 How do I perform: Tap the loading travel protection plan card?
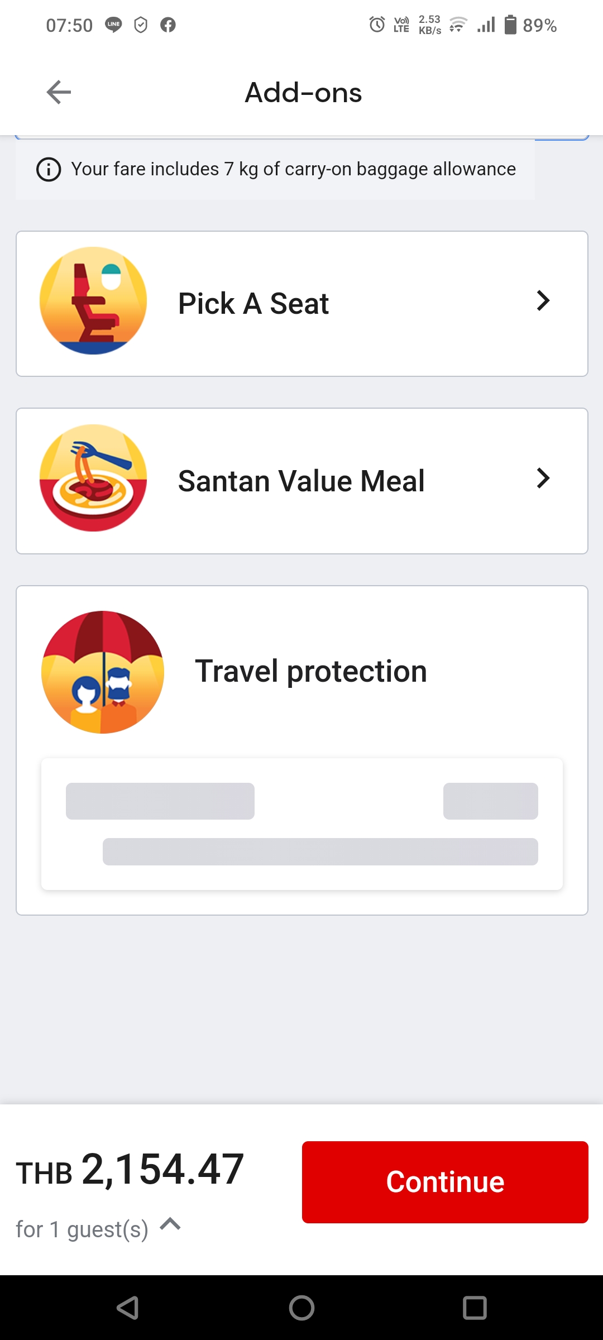tap(302, 824)
